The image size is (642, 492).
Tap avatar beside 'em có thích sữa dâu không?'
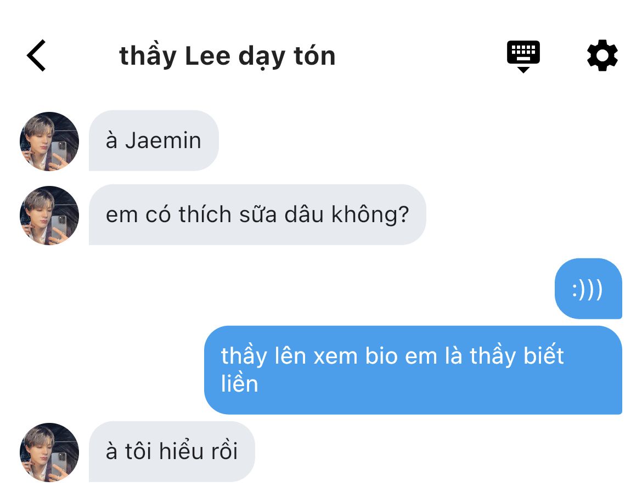[x=49, y=216]
